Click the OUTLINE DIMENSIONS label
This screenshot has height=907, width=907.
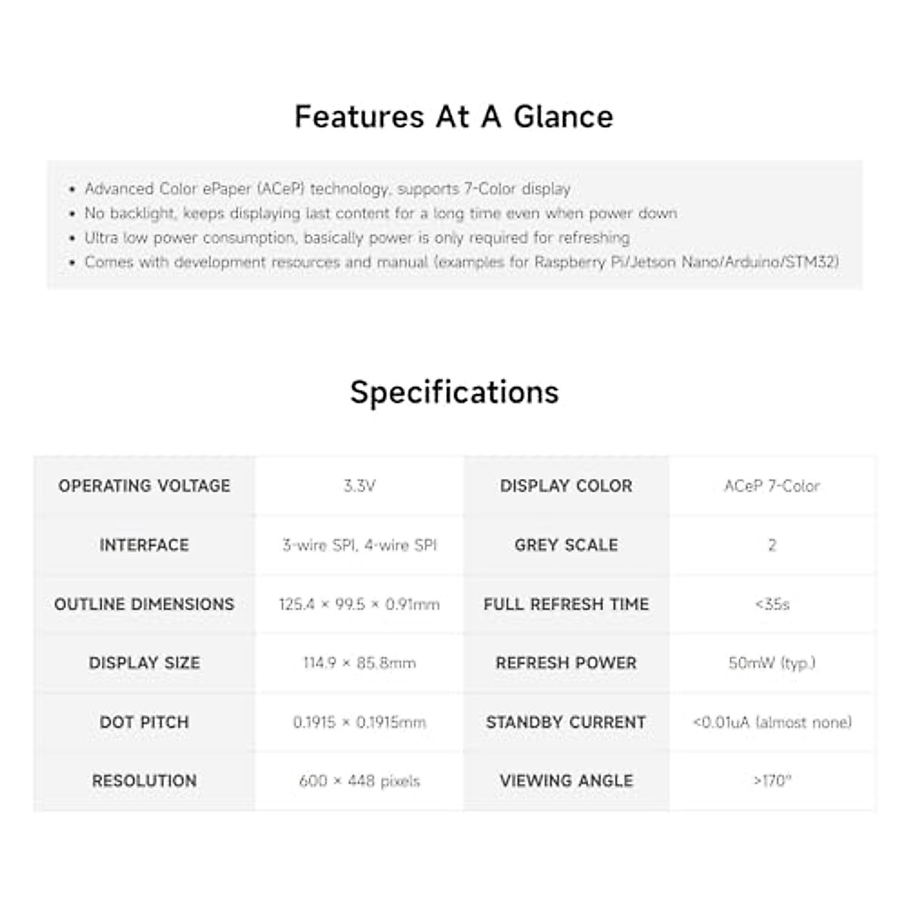144,604
